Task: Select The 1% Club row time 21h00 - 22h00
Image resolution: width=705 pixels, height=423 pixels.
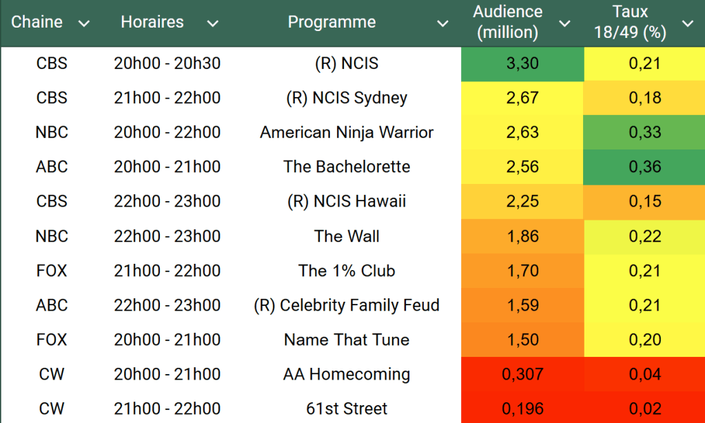Action: 167,271
